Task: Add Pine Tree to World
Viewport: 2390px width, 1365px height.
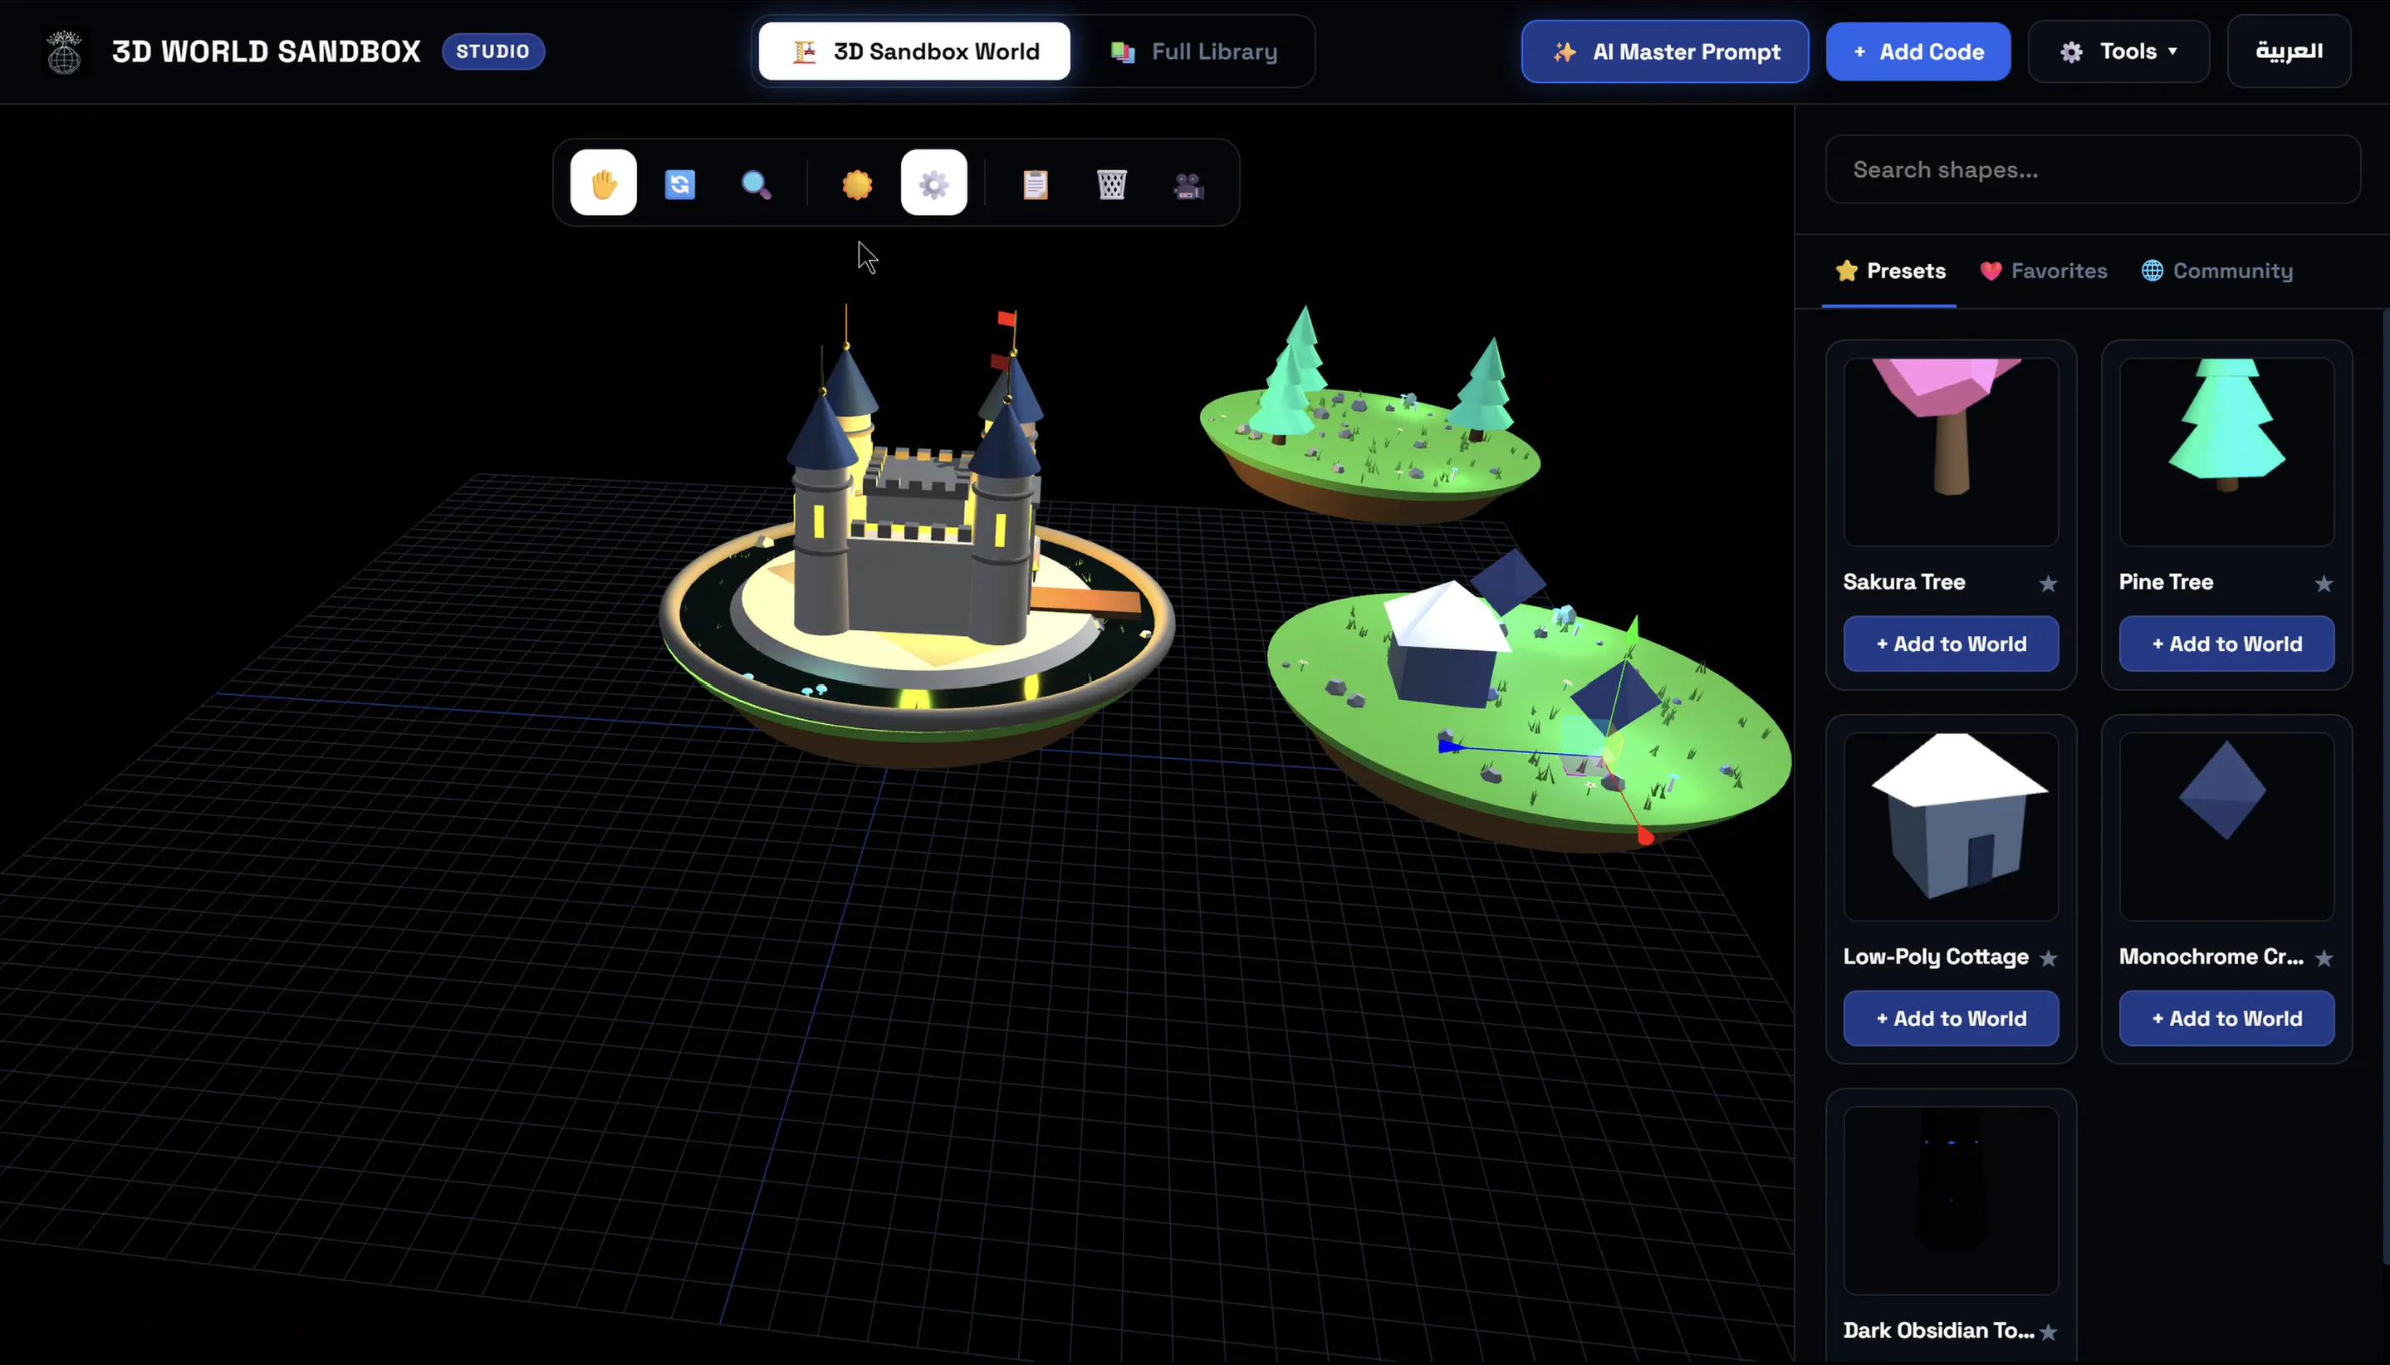Action: [x=2227, y=643]
